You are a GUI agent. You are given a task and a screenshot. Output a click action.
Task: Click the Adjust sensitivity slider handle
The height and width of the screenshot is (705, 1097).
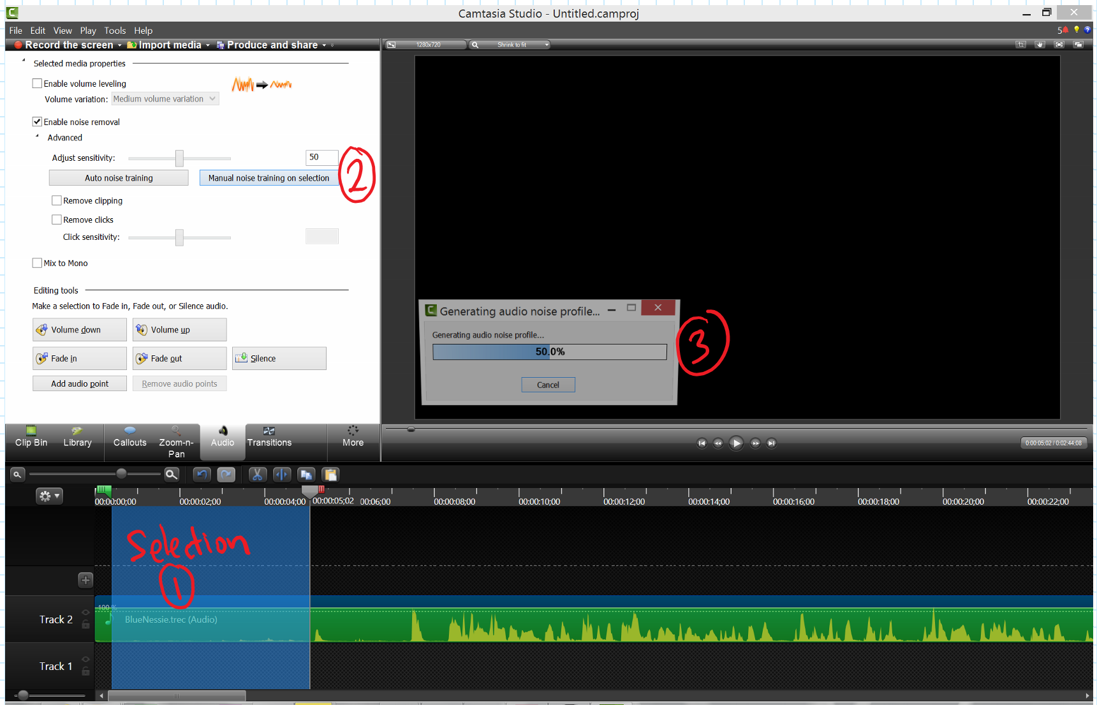(180, 158)
